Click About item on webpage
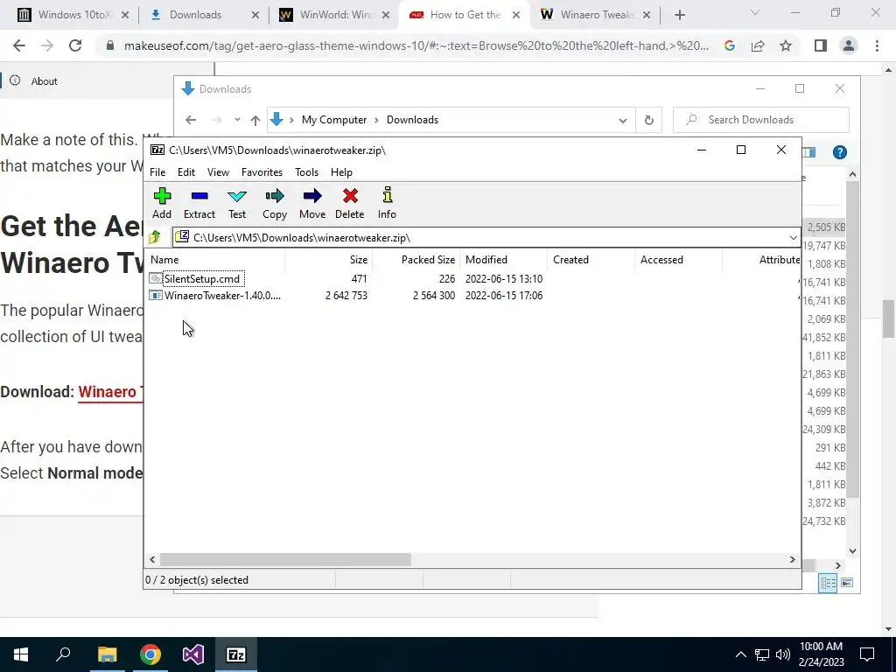The height and width of the screenshot is (672, 896). (x=44, y=81)
